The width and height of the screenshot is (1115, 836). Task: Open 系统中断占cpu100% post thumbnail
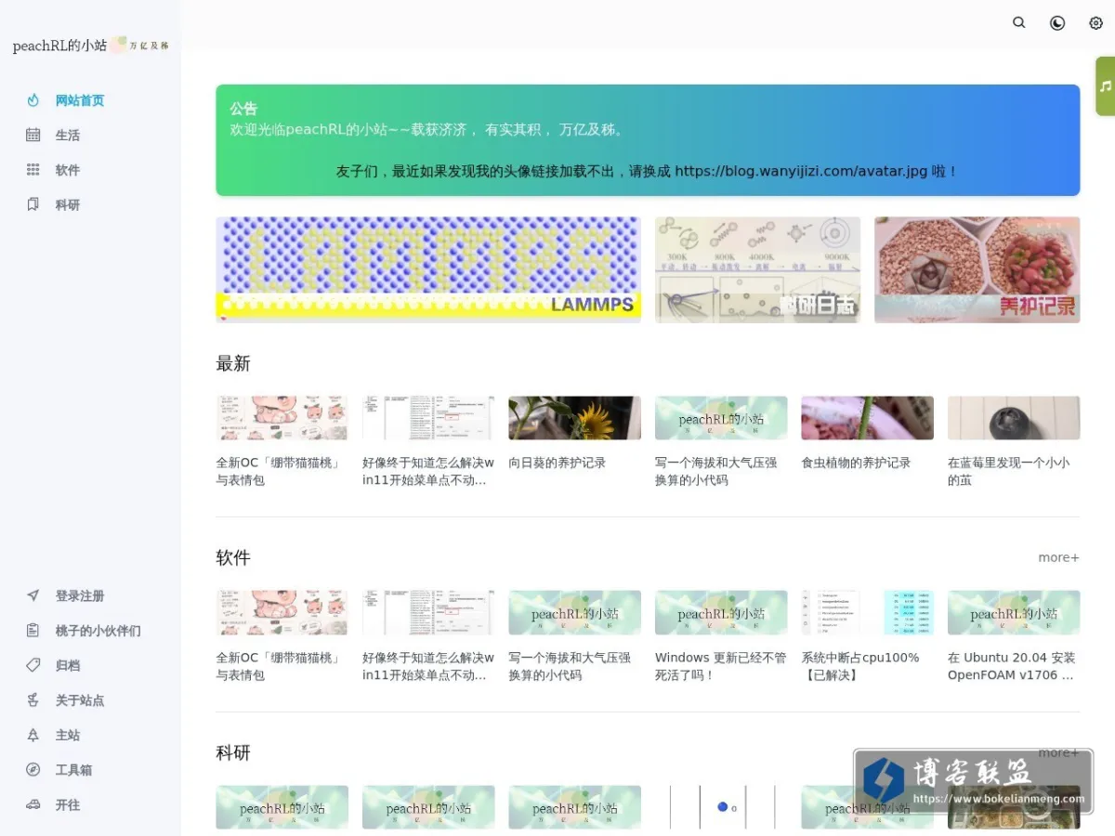click(x=868, y=613)
